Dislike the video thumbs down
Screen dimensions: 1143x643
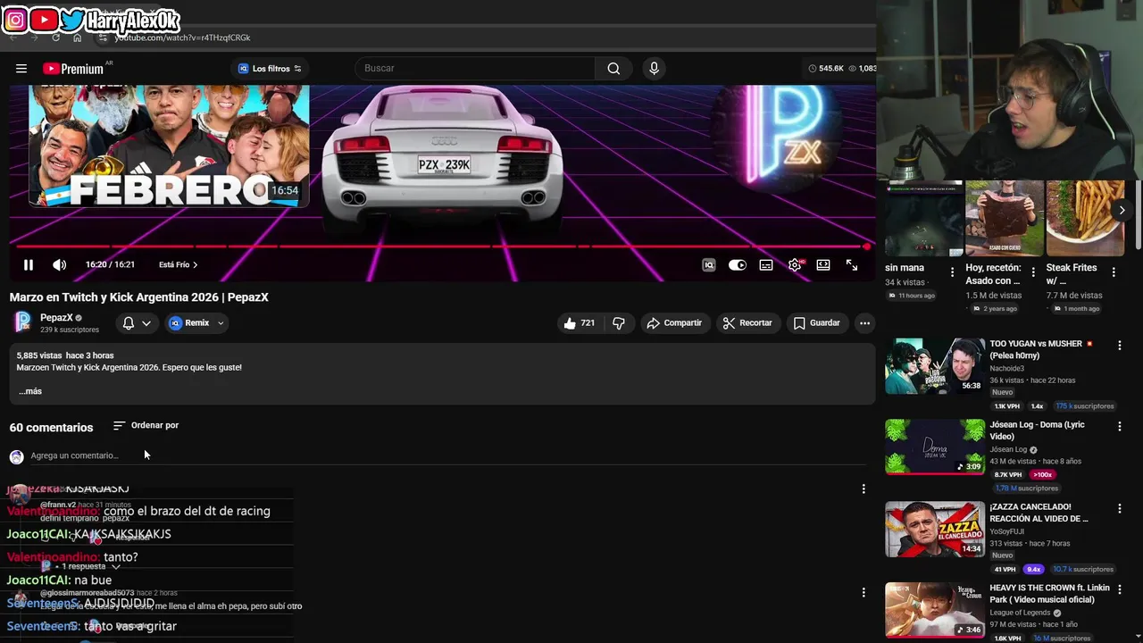pyautogui.click(x=619, y=323)
